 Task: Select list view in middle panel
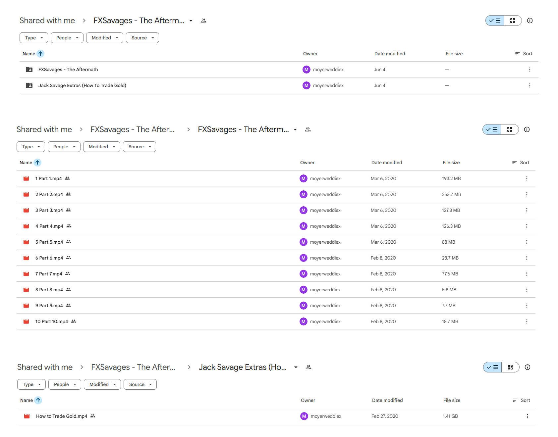pos(492,129)
